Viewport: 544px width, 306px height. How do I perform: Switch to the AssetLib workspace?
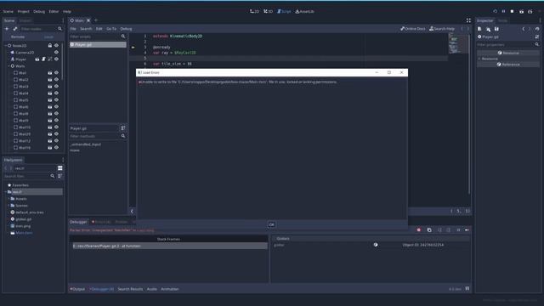pyautogui.click(x=304, y=11)
